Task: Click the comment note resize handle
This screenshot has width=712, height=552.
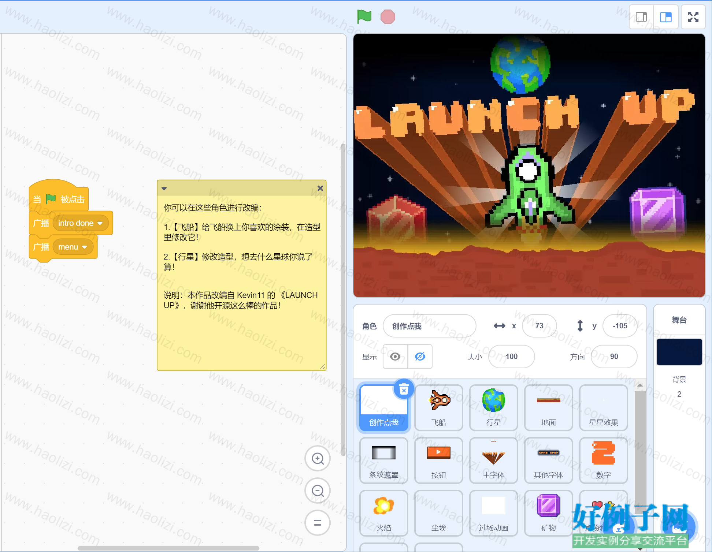Action: pyautogui.click(x=322, y=367)
